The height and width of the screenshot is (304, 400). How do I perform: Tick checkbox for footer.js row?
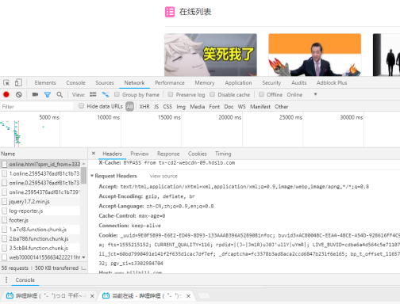click(x=4, y=220)
